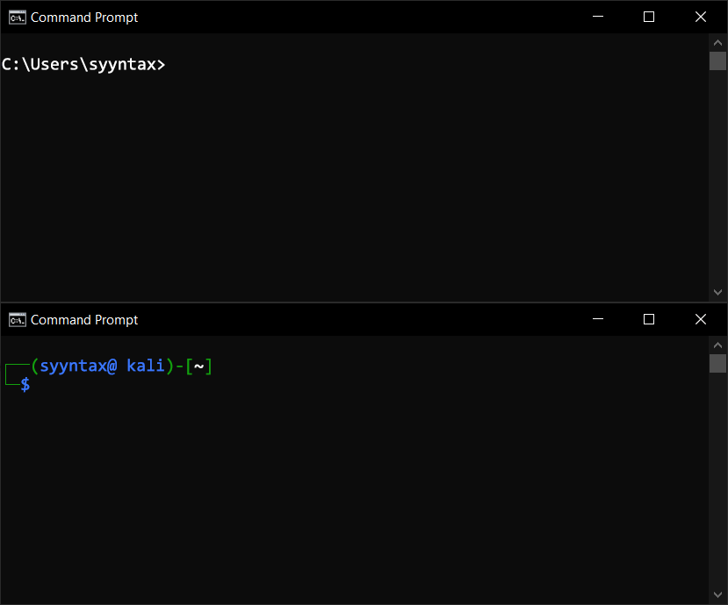This screenshot has width=728, height=605.
Task: Click the Kali window's Command Prompt title
Action: pyautogui.click(x=84, y=320)
